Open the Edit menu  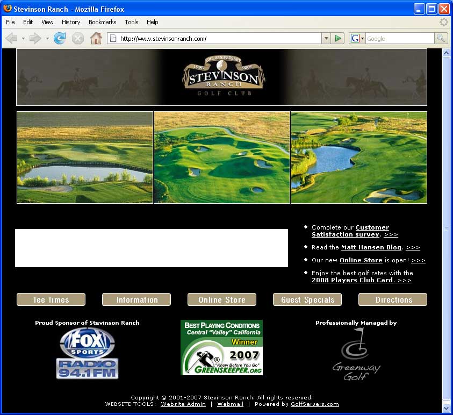click(x=28, y=22)
